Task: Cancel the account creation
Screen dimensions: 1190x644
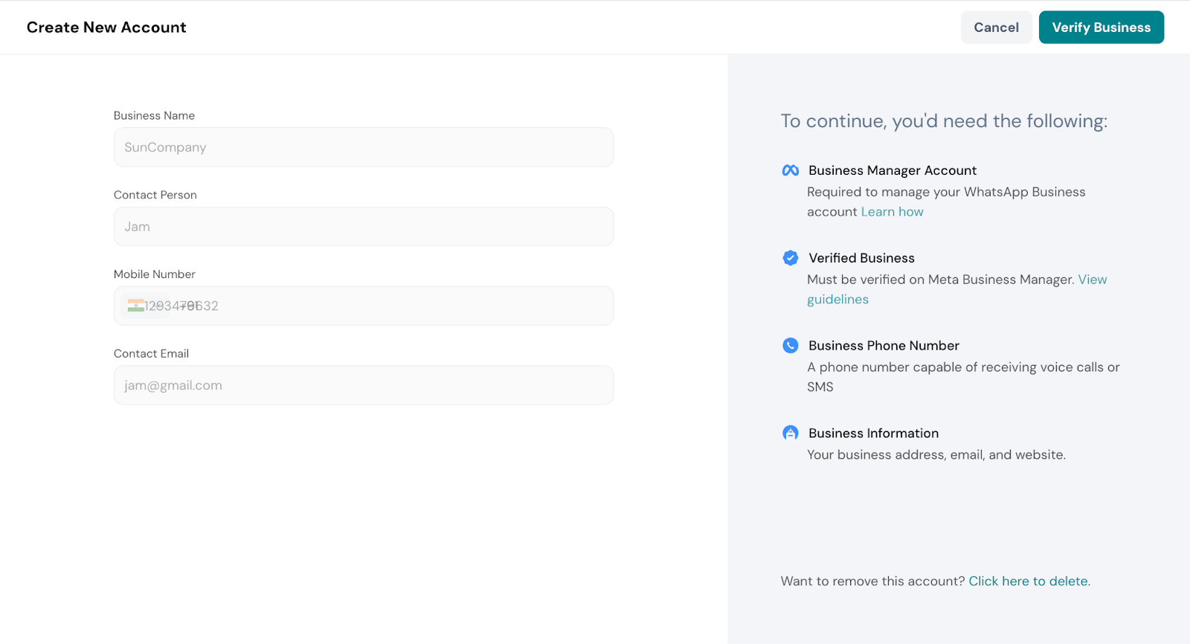Action: click(996, 28)
